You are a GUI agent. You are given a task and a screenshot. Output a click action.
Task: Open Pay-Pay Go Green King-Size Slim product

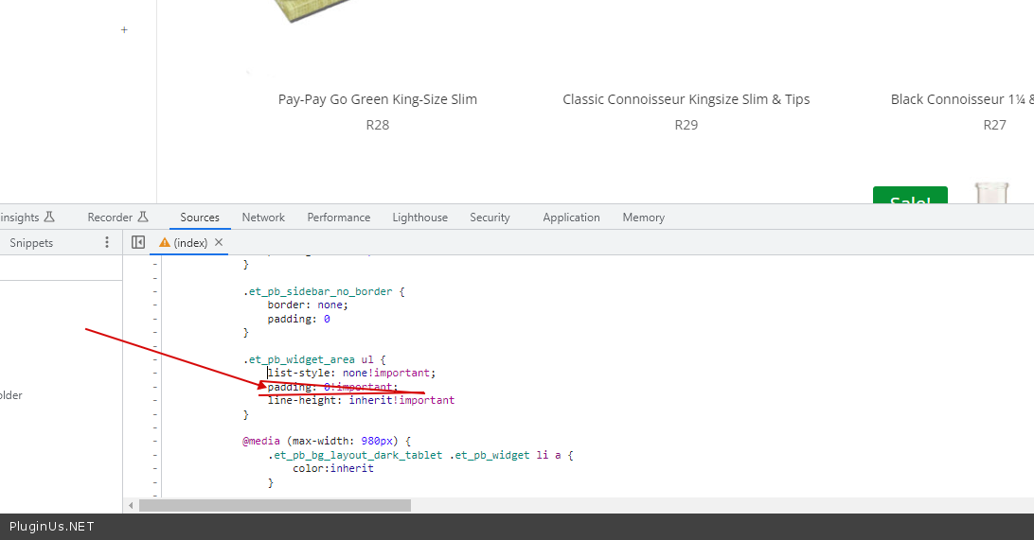377,99
